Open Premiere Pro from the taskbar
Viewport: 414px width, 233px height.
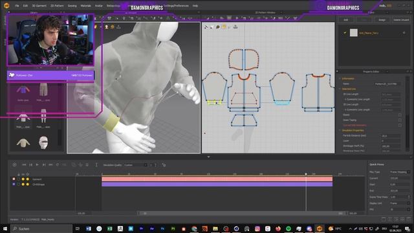pyautogui.click(x=141, y=228)
